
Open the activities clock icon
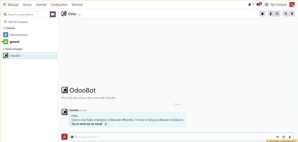click(x=266, y=4)
